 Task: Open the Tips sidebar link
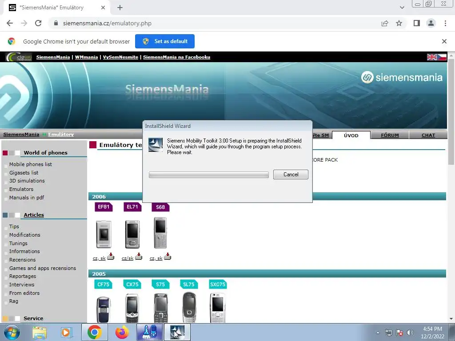point(14,226)
